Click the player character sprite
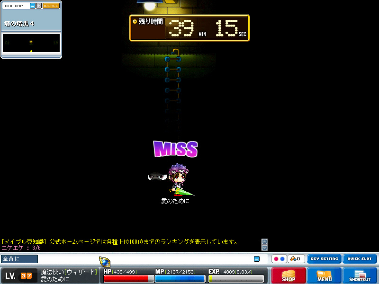379x284 pixels. (x=179, y=180)
